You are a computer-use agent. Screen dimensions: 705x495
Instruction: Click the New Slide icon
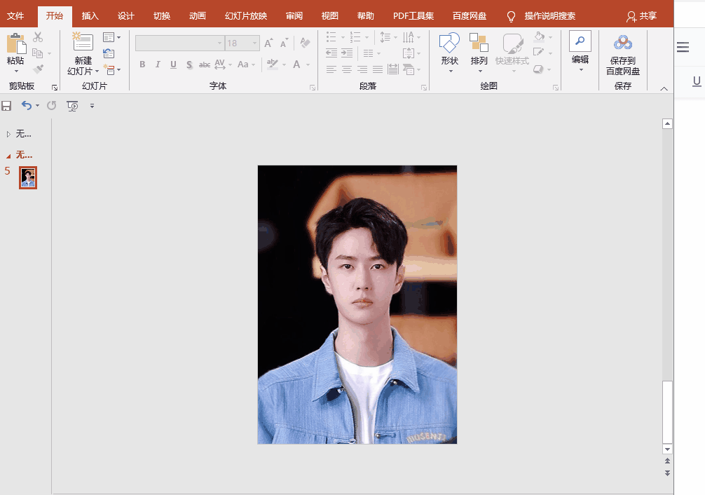83,43
